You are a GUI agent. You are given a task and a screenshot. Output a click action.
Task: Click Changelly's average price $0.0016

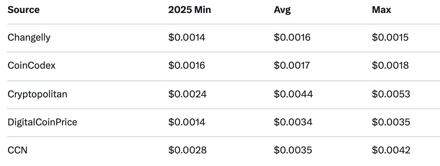pyautogui.click(x=292, y=37)
